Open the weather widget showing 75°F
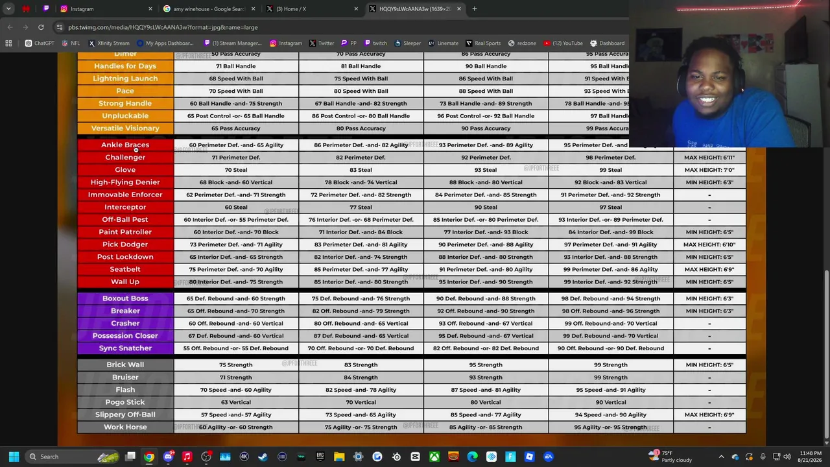 pos(670,457)
